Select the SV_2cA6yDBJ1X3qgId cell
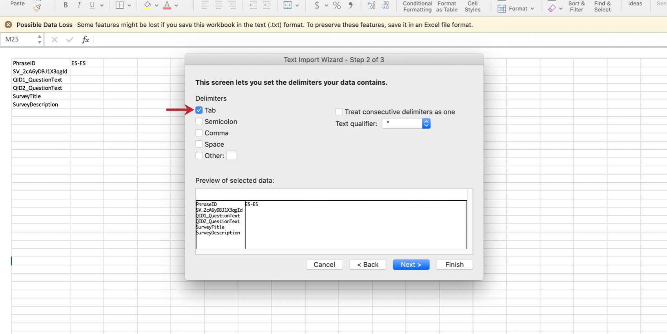This screenshot has width=667, height=334. [41, 71]
